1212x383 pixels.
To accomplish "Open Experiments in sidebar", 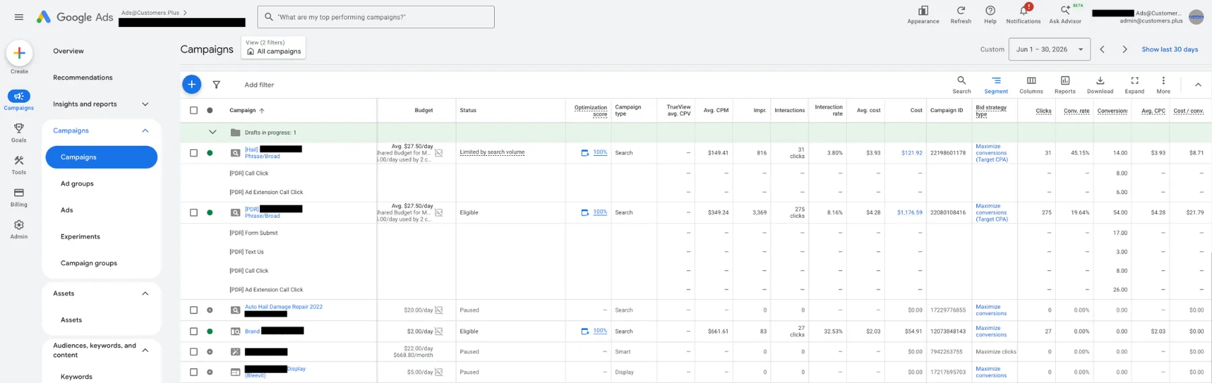I will pos(80,237).
